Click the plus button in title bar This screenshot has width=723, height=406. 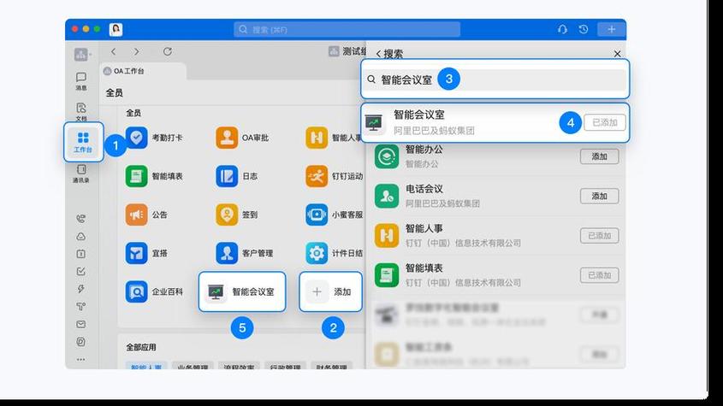[x=612, y=30]
